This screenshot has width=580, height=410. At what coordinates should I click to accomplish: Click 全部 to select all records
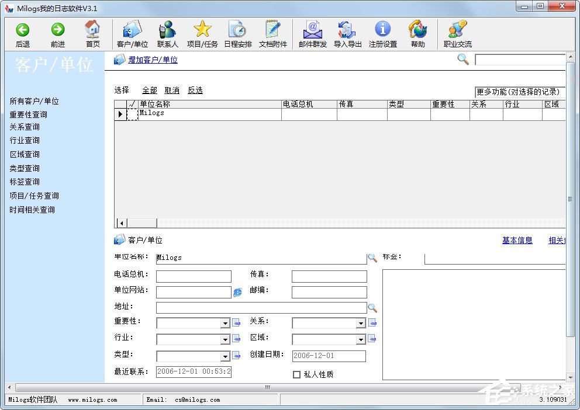(150, 90)
